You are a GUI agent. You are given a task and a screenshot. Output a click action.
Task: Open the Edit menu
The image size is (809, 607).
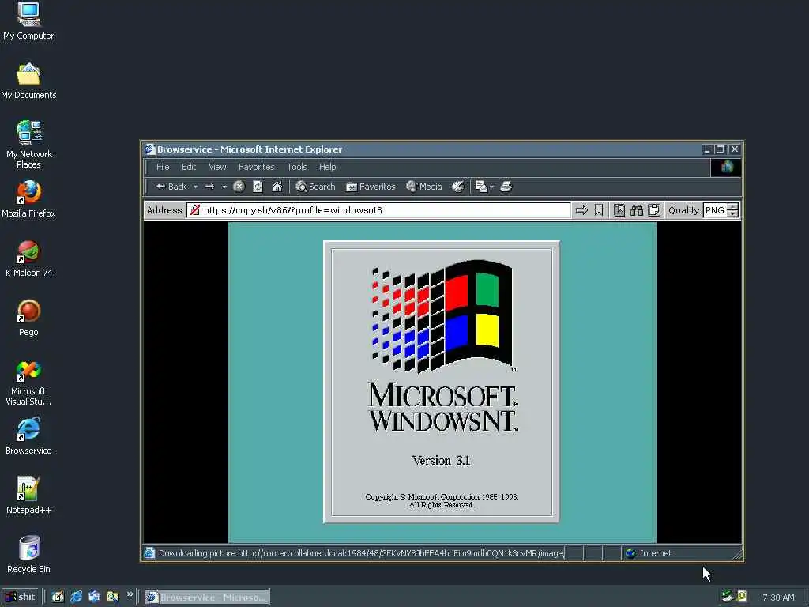[189, 167]
